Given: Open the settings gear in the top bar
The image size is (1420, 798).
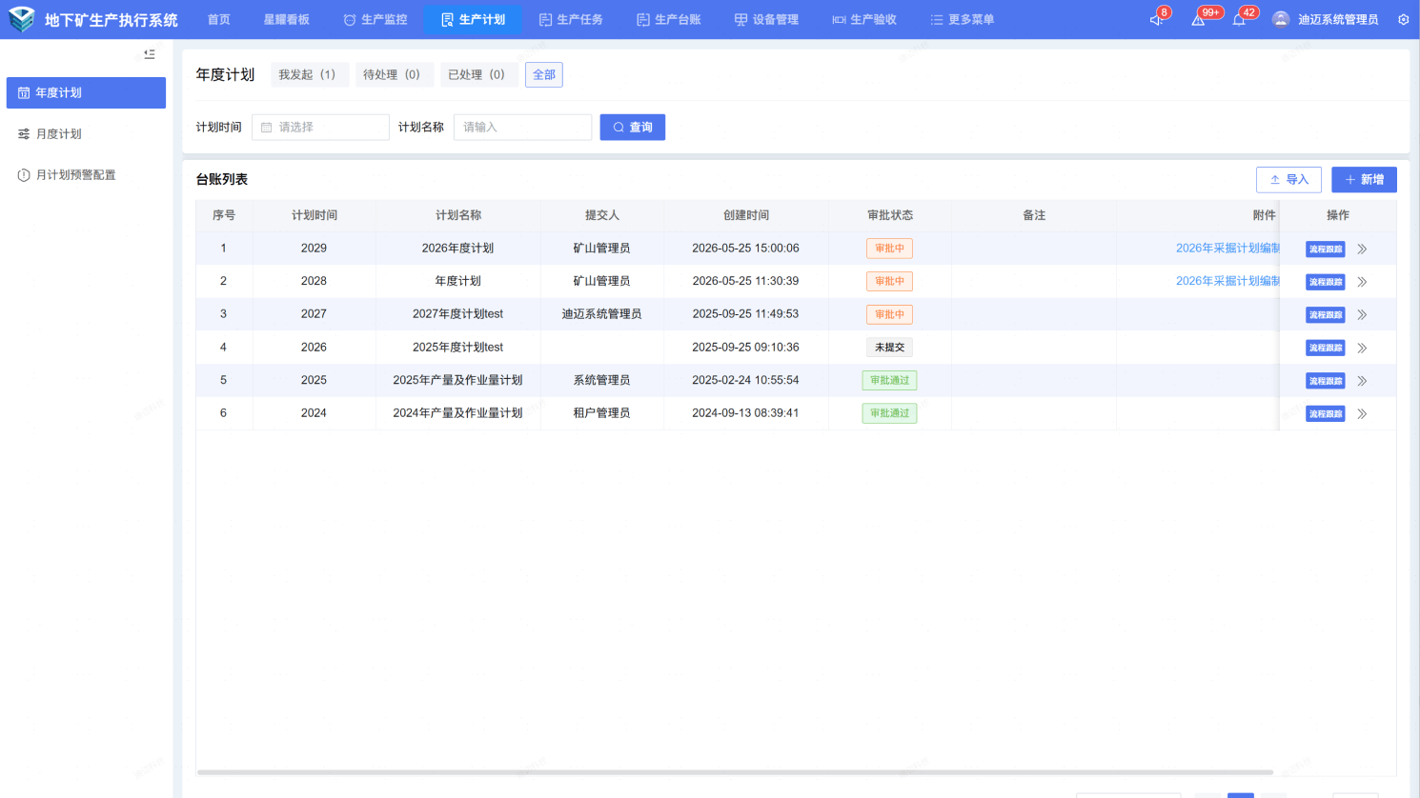Looking at the screenshot, I should pos(1404,19).
